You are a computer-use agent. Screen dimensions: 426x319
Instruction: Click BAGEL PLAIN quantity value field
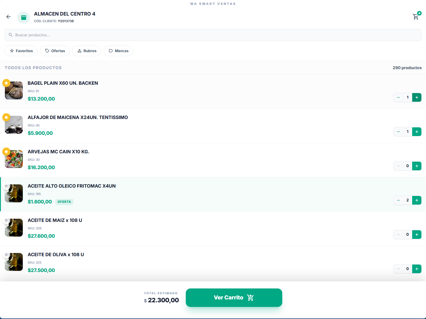tap(408, 97)
